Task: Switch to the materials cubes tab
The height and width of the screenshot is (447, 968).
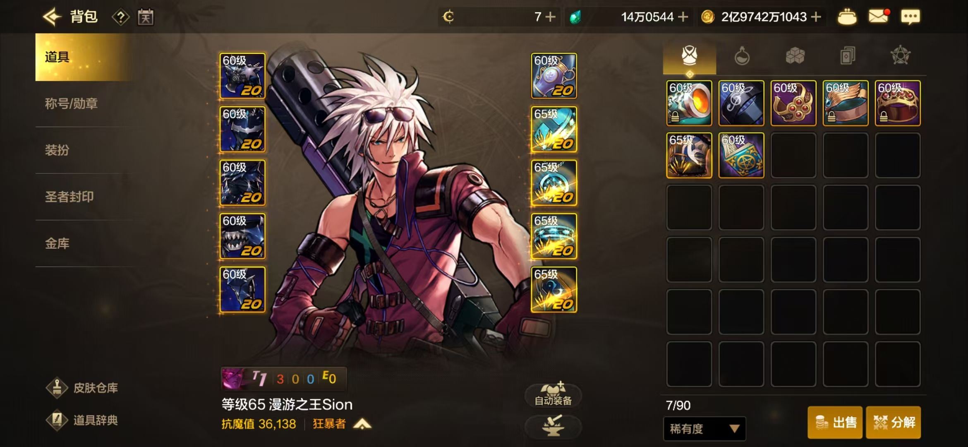Action: 795,56
